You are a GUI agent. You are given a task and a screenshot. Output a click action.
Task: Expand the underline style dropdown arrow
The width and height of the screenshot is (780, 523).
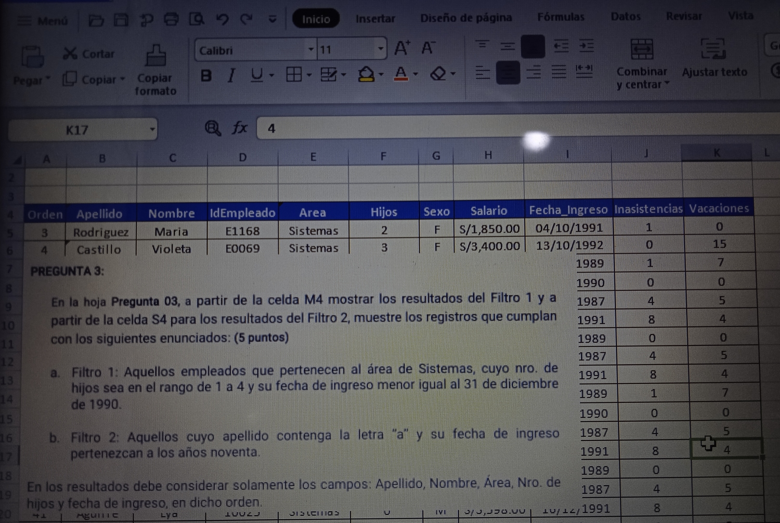coord(271,75)
